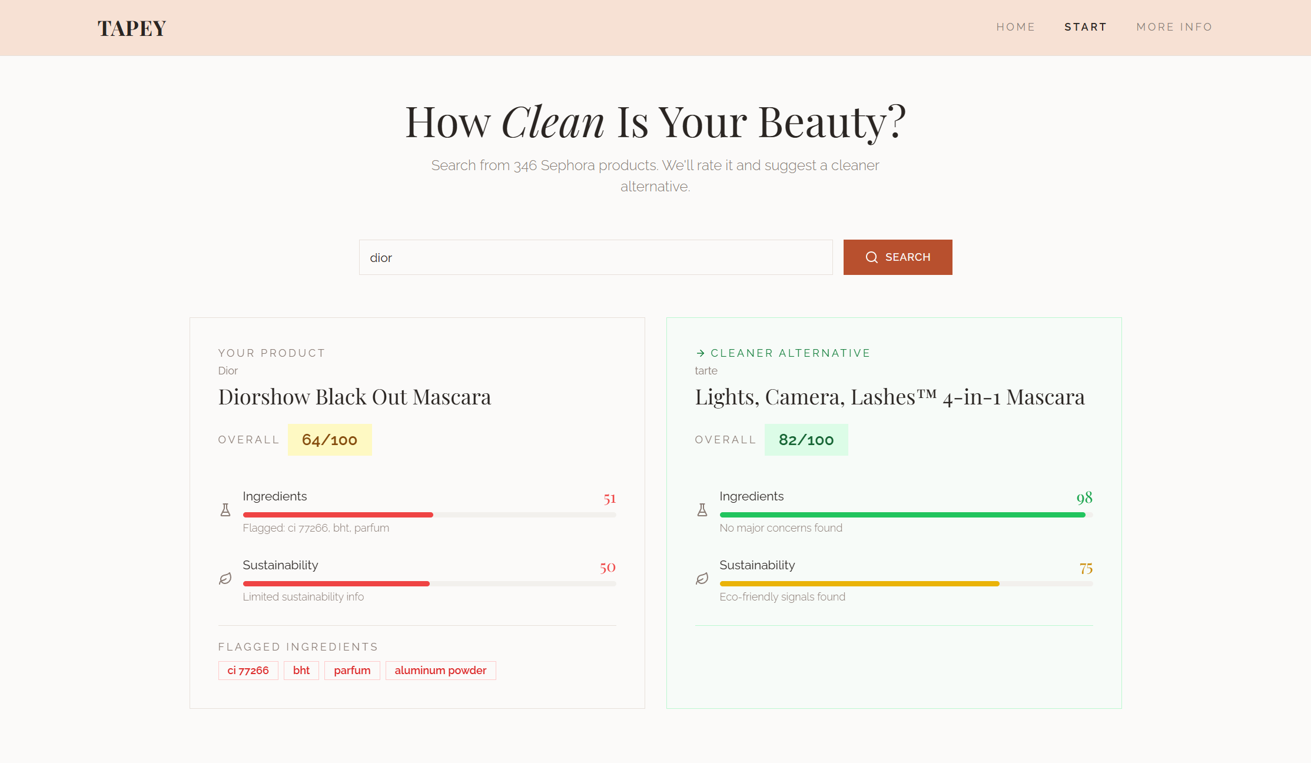
Task: Click the magnifier icon in Search button
Action: pyautogui.click(x=872, y=257)
